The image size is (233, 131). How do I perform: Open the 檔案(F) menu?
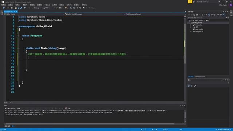(x=3, y=5)
